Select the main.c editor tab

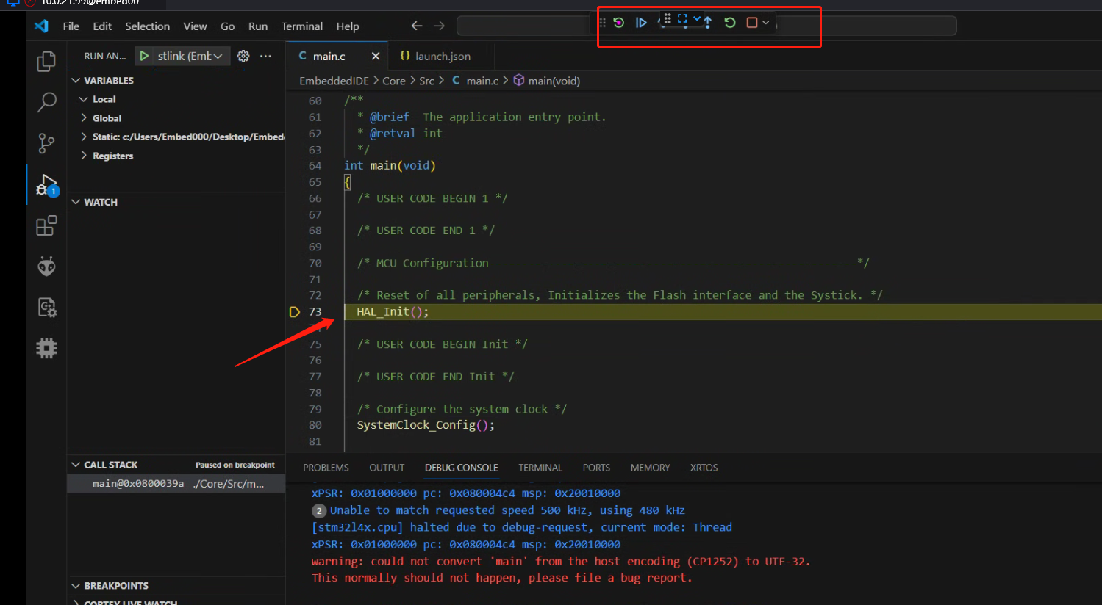[x=338, y=56]
